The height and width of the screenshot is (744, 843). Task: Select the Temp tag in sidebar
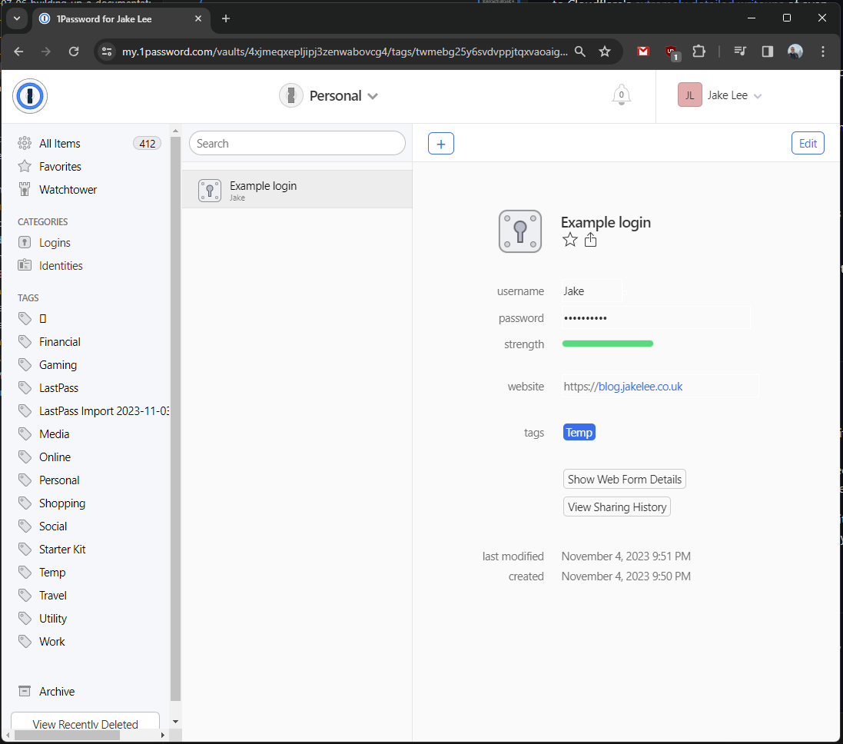[52, 573]
